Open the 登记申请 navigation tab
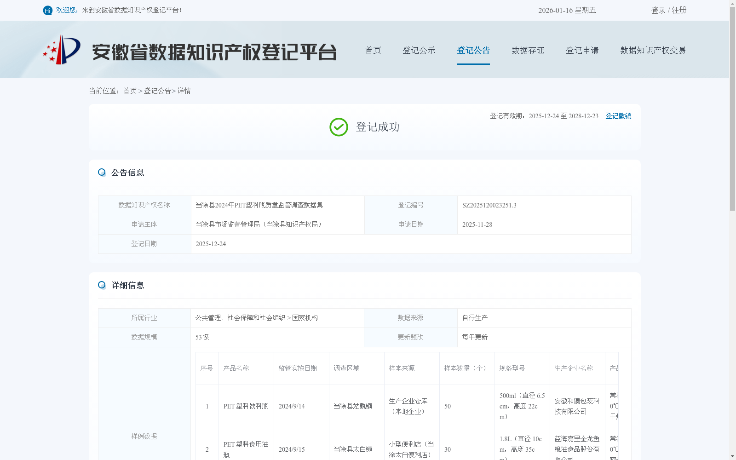Image resolution: width=736 pixels, height=460 pixels. [582, 50]
